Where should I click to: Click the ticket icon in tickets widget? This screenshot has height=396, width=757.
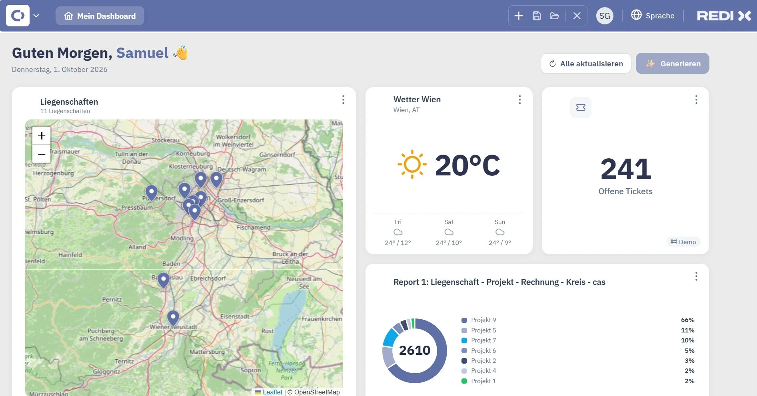(x=581, y=107)
